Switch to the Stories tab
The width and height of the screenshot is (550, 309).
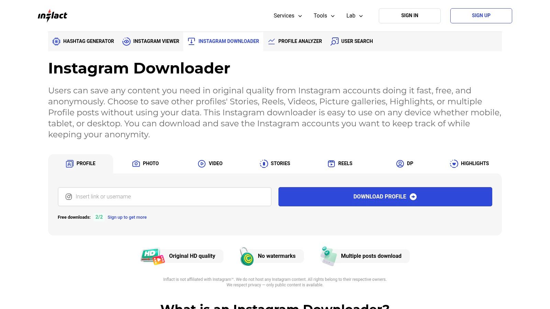tap(275, 164)
